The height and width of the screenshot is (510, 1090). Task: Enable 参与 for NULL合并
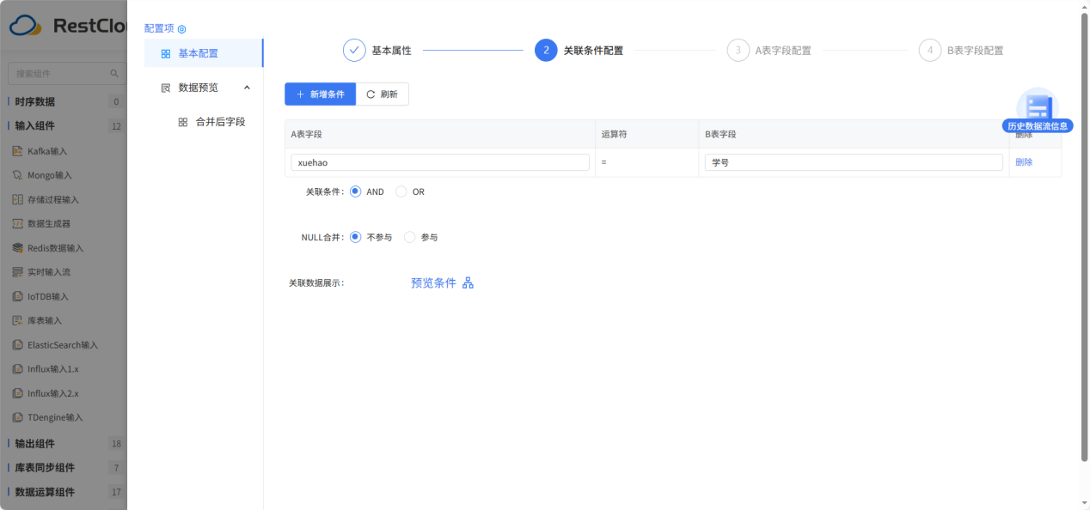(409, 237)
